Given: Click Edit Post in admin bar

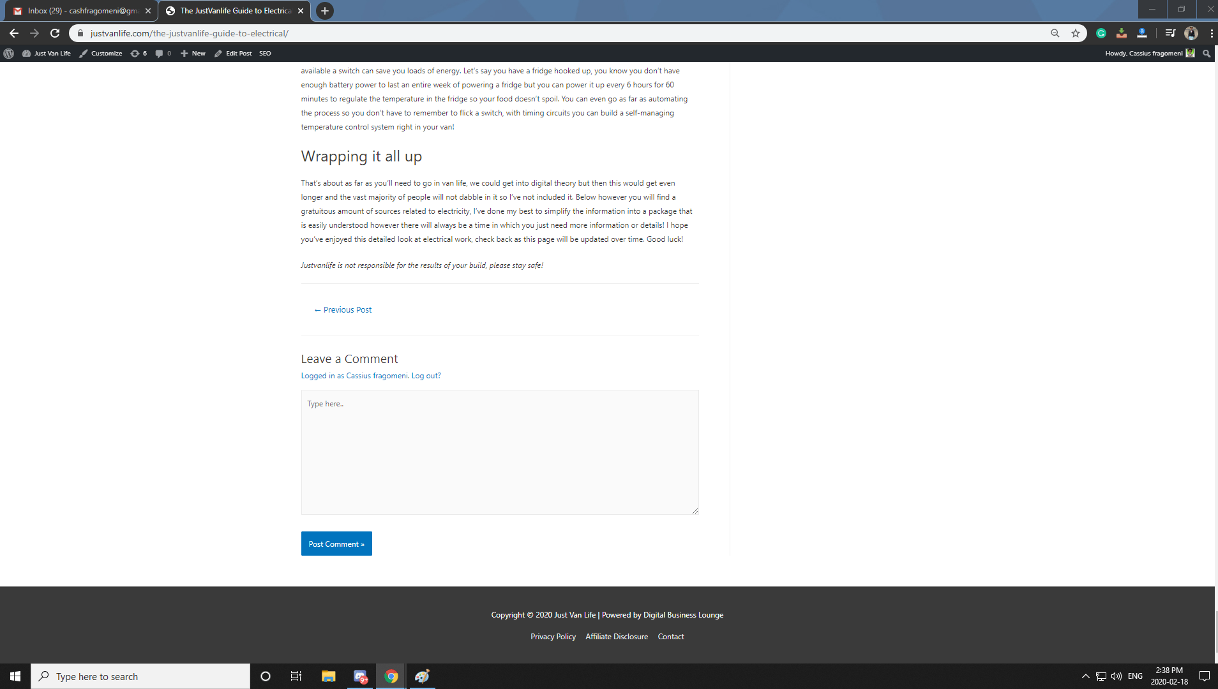Looking at the screenshot, I should pyautogui.click(x=233, y=54).
